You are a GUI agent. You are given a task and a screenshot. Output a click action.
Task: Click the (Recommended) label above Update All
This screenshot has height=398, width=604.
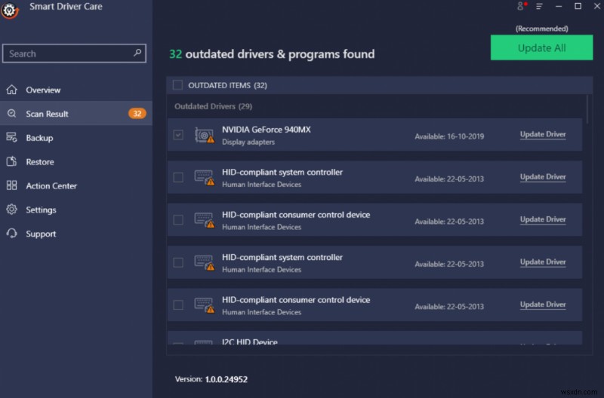[541, 29]
